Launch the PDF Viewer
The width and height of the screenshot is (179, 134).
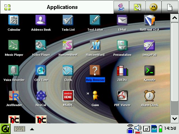pos(122,95)
